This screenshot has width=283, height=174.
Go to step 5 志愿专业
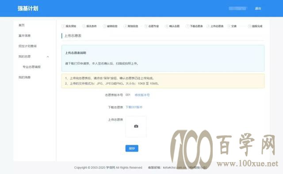click(152, 26)
